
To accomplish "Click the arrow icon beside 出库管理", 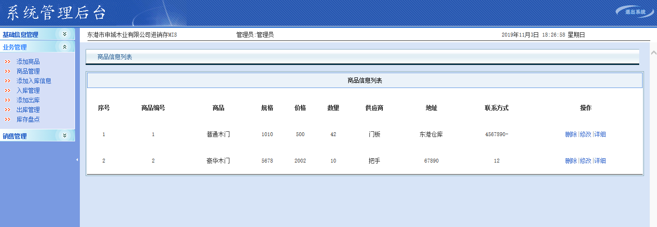I will [8, 110].
